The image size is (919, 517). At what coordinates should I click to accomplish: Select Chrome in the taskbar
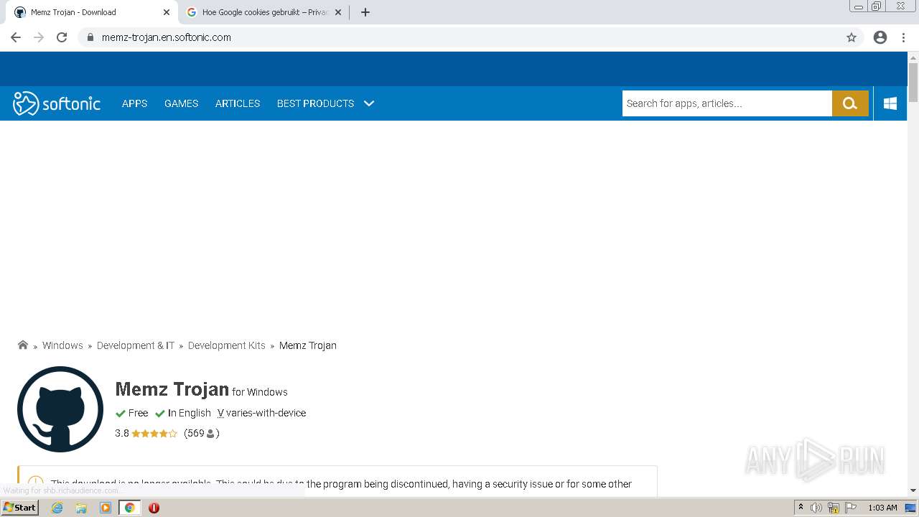(130, 508)
